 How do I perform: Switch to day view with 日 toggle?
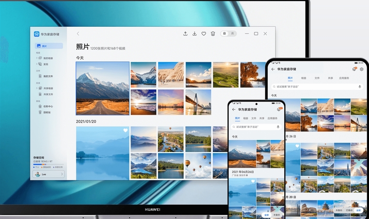point(224,33)
